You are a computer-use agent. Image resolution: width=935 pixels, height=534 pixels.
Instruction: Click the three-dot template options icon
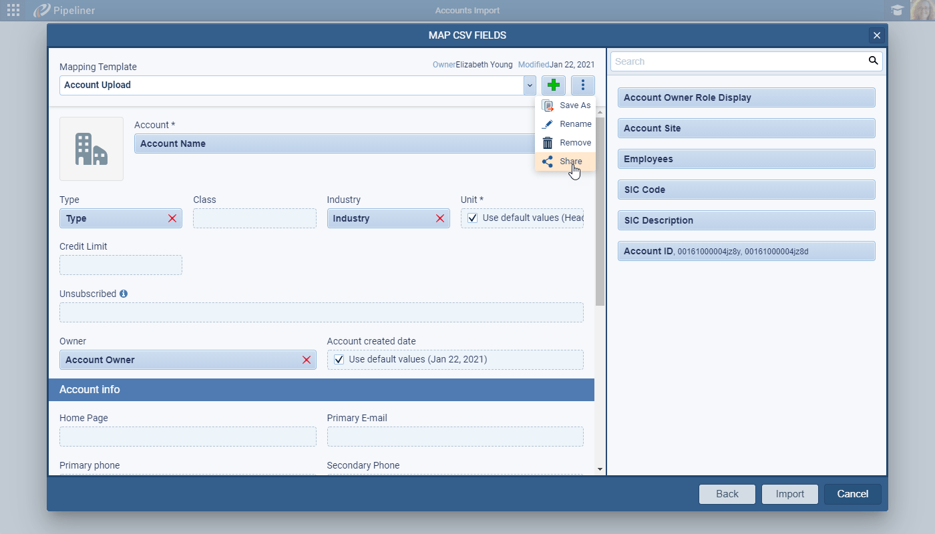coord(583,85)
